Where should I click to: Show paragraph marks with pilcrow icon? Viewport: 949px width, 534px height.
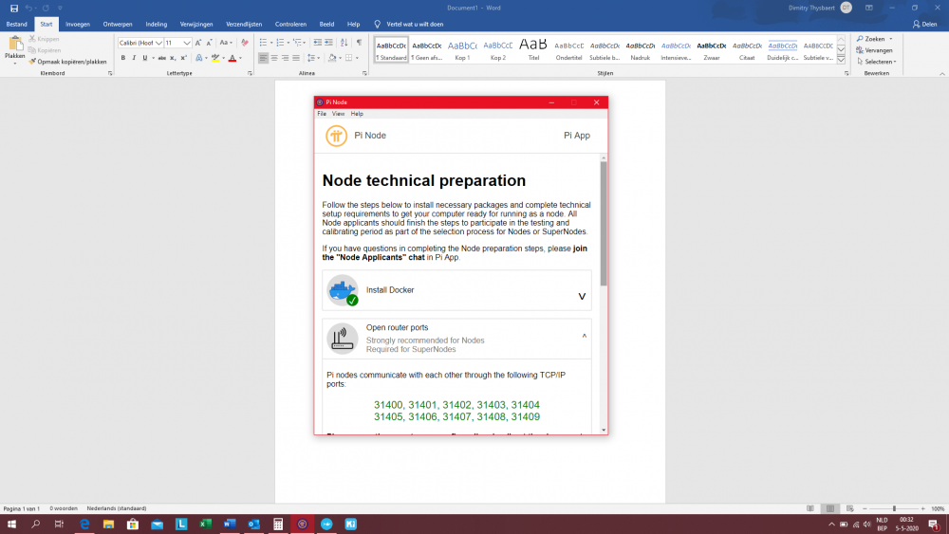(x=360, y=43)
